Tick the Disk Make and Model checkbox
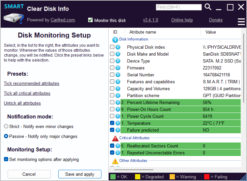 [x=112, y=54]
